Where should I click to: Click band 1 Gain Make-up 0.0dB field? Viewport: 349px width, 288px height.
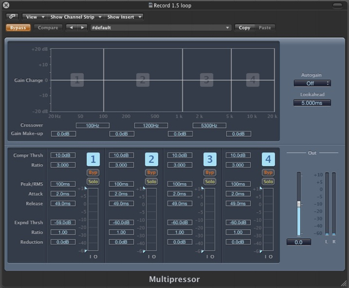click(x=63, y=134)
